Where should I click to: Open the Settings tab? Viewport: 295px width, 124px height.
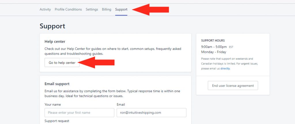(92, 9)
